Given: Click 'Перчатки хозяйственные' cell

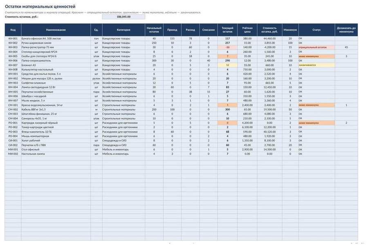Looking at the screenshot, I should pos(56,92).
